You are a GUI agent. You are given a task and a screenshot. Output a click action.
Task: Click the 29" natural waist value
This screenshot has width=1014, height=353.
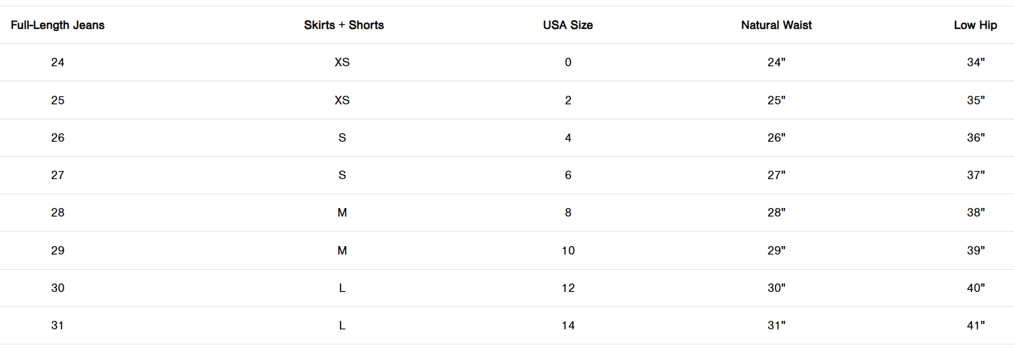pyautogui.click(x=776, y=251)
